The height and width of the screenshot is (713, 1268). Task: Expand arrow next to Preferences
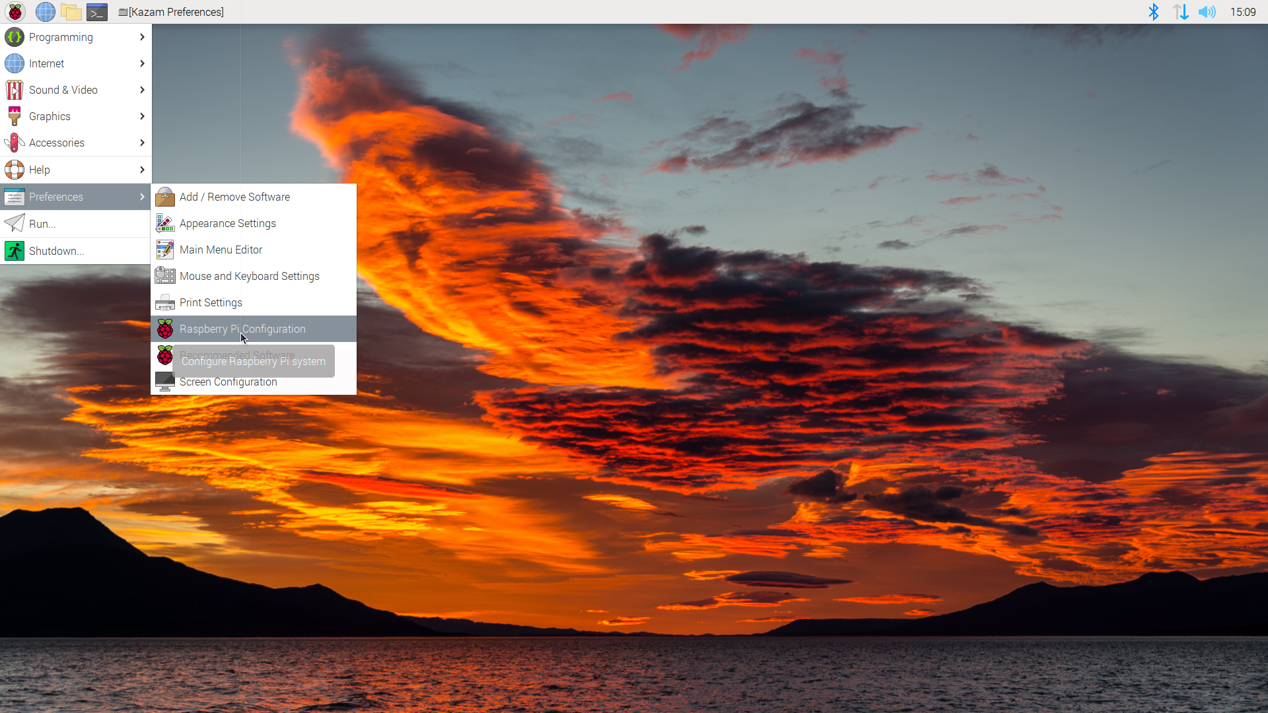[142, 197]
